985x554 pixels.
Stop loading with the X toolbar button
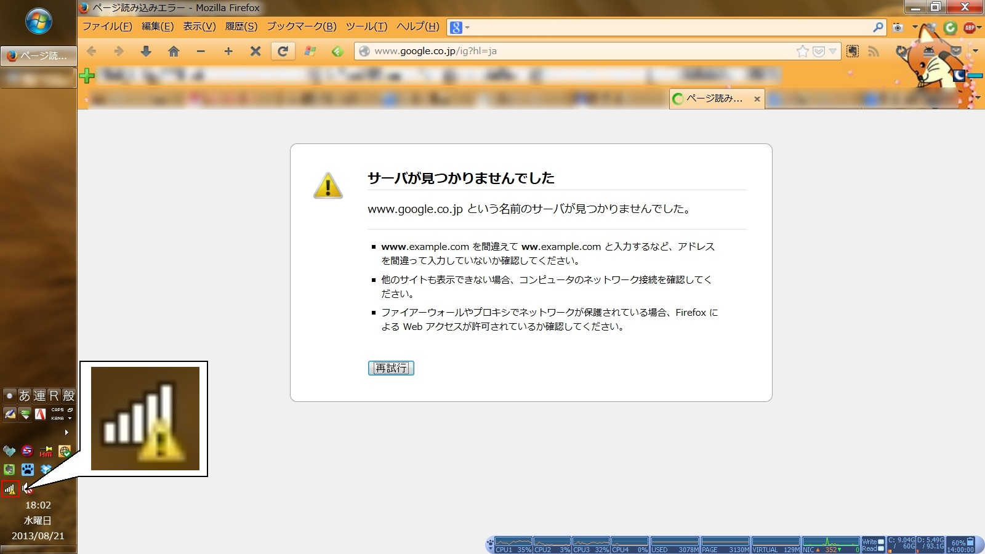255,51
